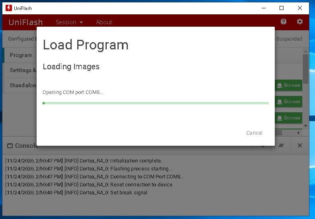The height and width of the screenshot is (219, 315).
Task: Click the 'Configured' label in header bar
Action: tap(21, 39)
